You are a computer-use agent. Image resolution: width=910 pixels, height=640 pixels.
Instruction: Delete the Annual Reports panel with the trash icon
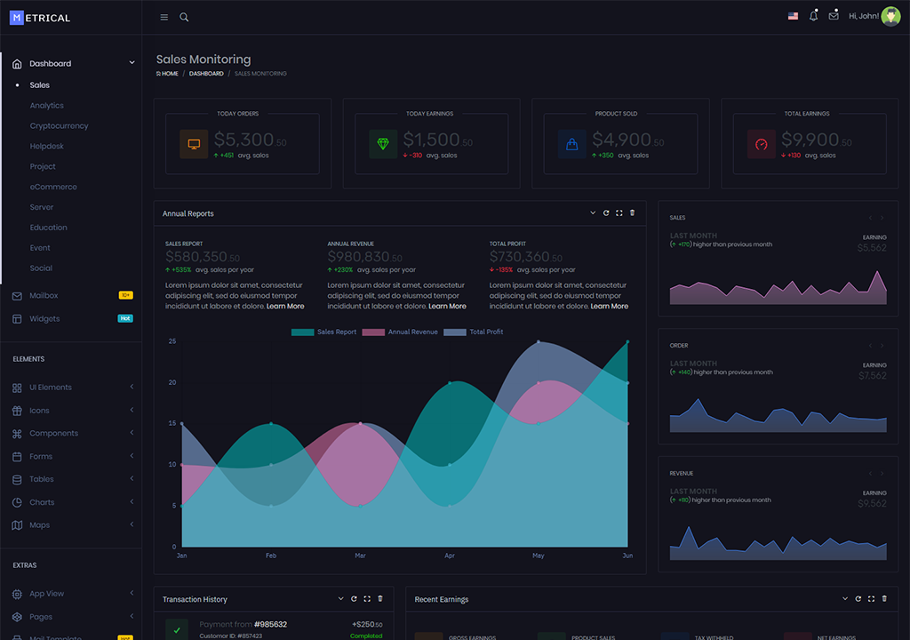(x=633, y=213)
